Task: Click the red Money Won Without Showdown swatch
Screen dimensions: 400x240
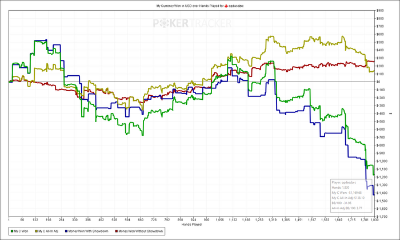Action: 117,231
